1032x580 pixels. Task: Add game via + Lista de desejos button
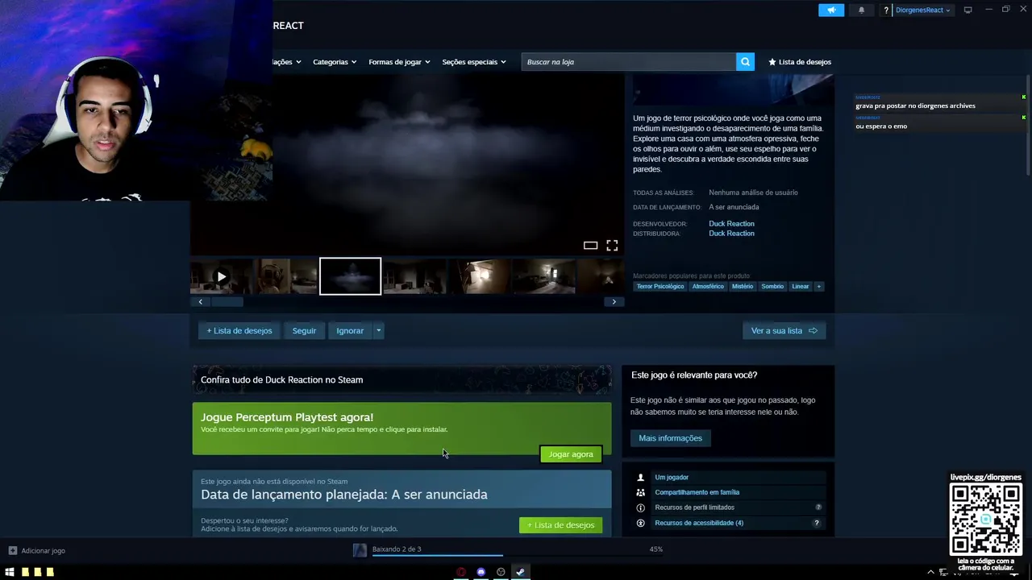pyautogui.click(x=239, y=330)
